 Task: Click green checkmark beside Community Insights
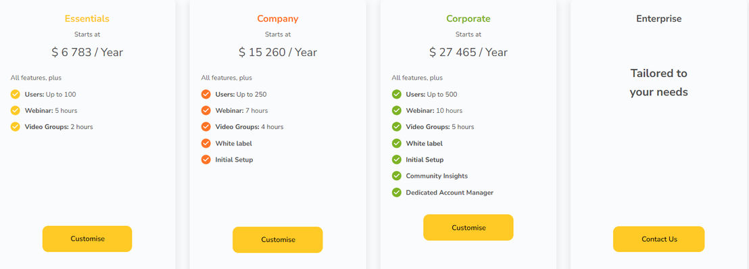point(397,176)
